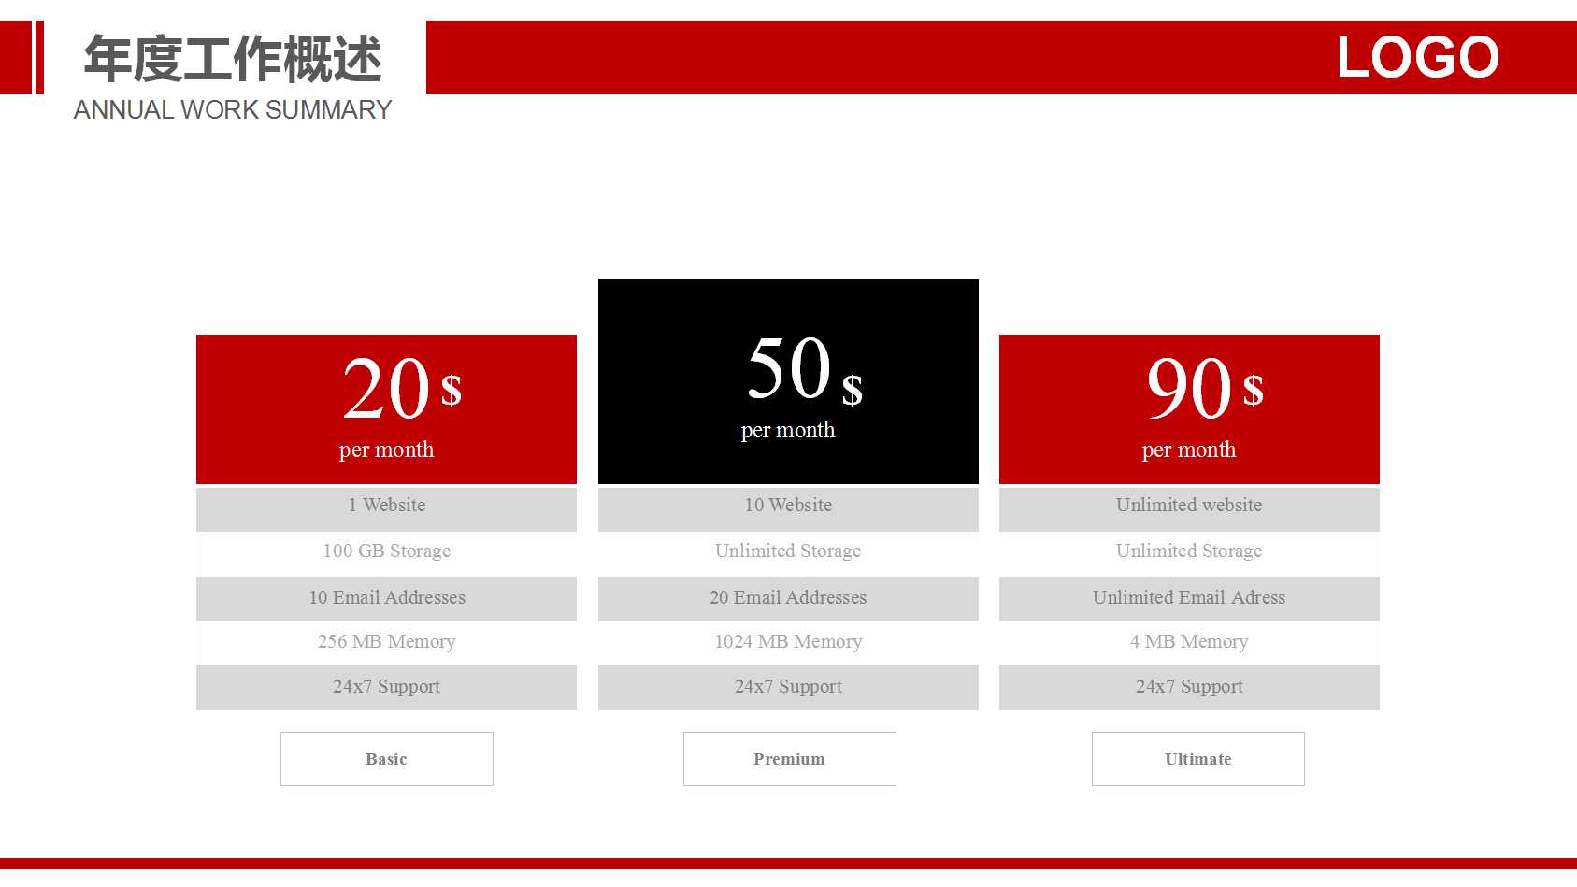Select the "10 Website" feature row

(x=788, y=506)
